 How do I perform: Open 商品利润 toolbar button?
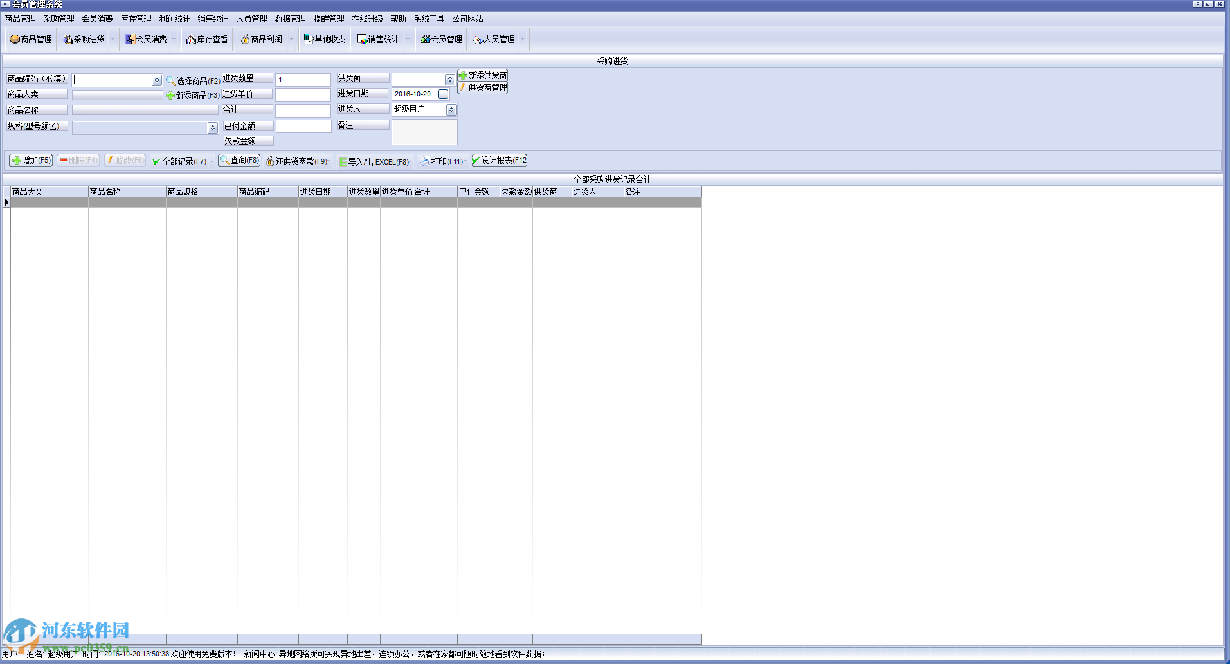click(262, 39)
